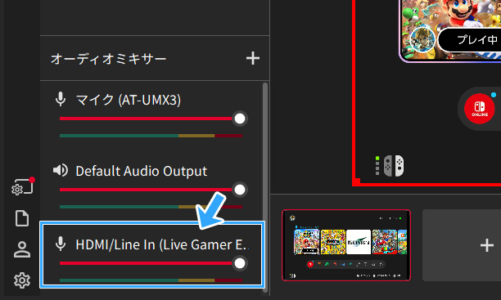
Task: Click the audio mixer panel scrollbar
Action: 265,186
